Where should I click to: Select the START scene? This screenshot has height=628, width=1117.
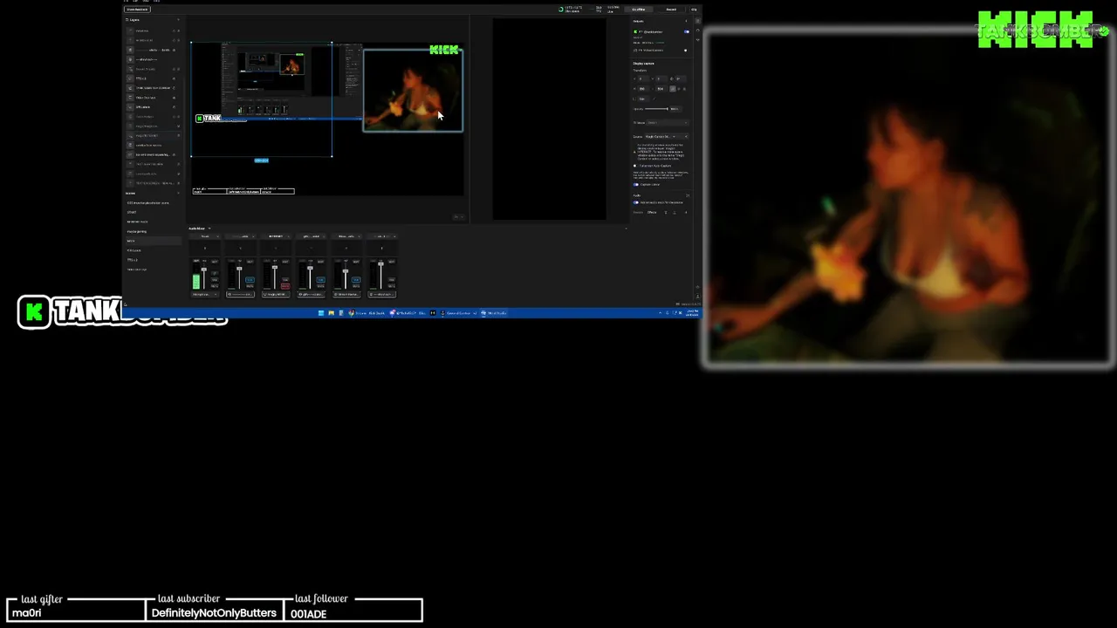[x=132, y=212]
